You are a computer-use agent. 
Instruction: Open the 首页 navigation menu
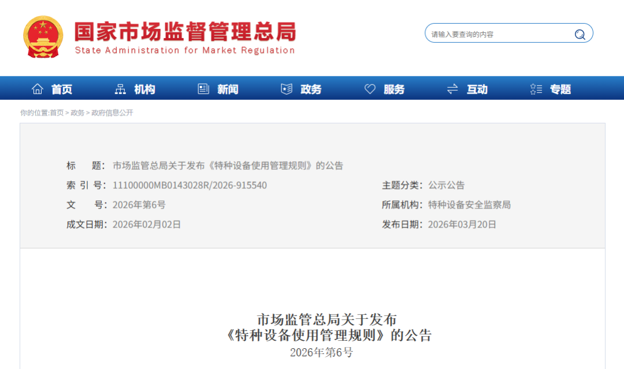(x=61, y=88)
